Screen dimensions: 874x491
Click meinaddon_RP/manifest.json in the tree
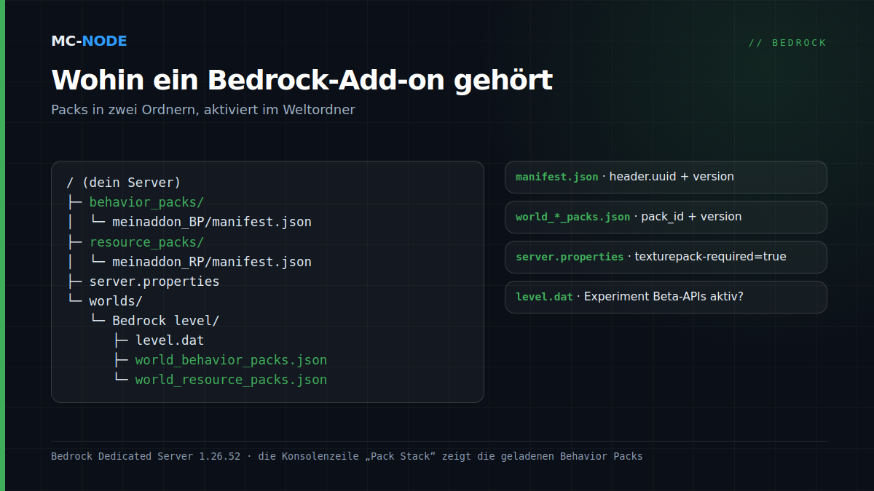[x=212, y=261]
